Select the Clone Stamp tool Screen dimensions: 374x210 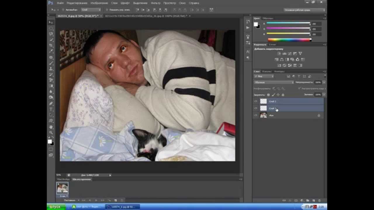[x=51, y=69]
